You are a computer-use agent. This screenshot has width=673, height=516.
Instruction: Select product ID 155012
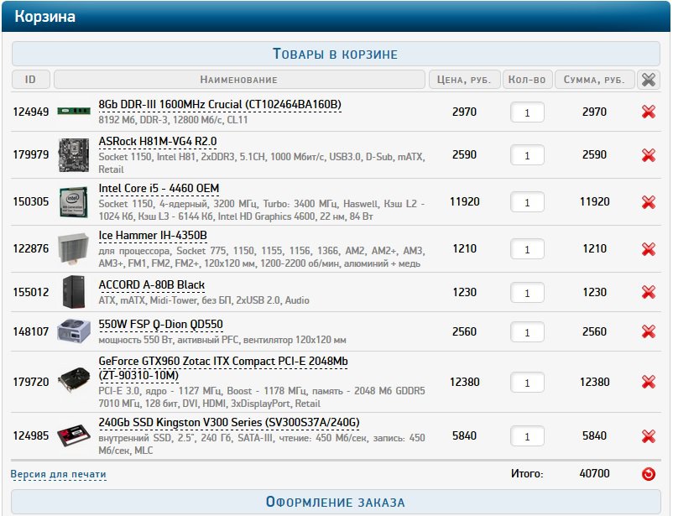(x=31, y=292)
